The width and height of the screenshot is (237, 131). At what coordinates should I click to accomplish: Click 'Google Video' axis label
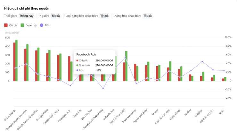point(42,115)
